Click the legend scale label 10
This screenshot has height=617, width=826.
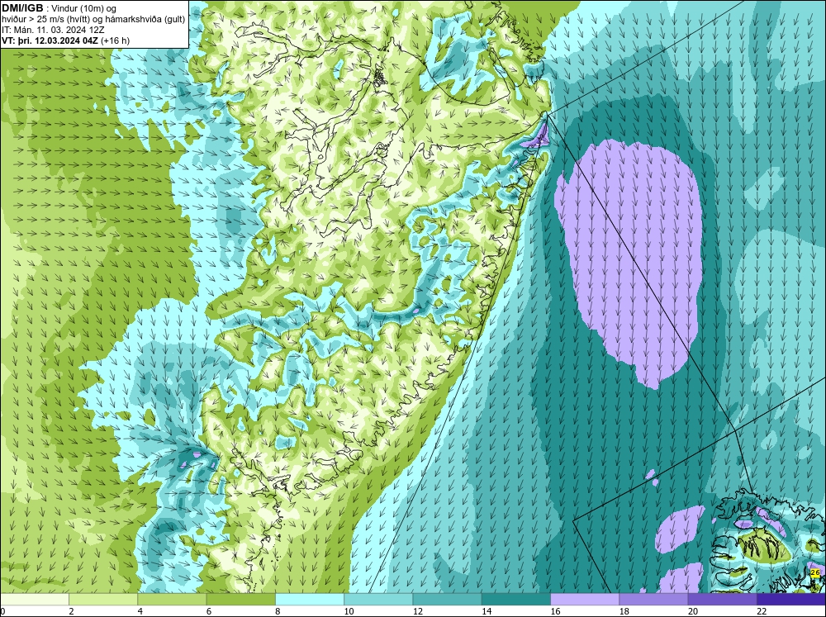click(x=349, y=611)
